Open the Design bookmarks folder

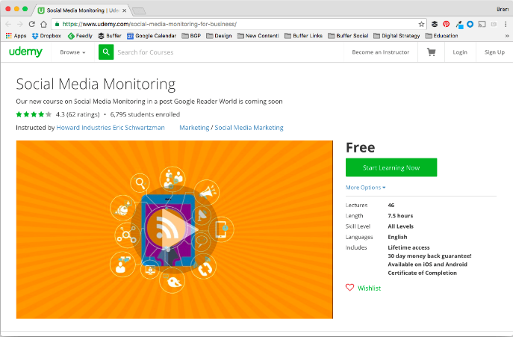coord(220,36)
